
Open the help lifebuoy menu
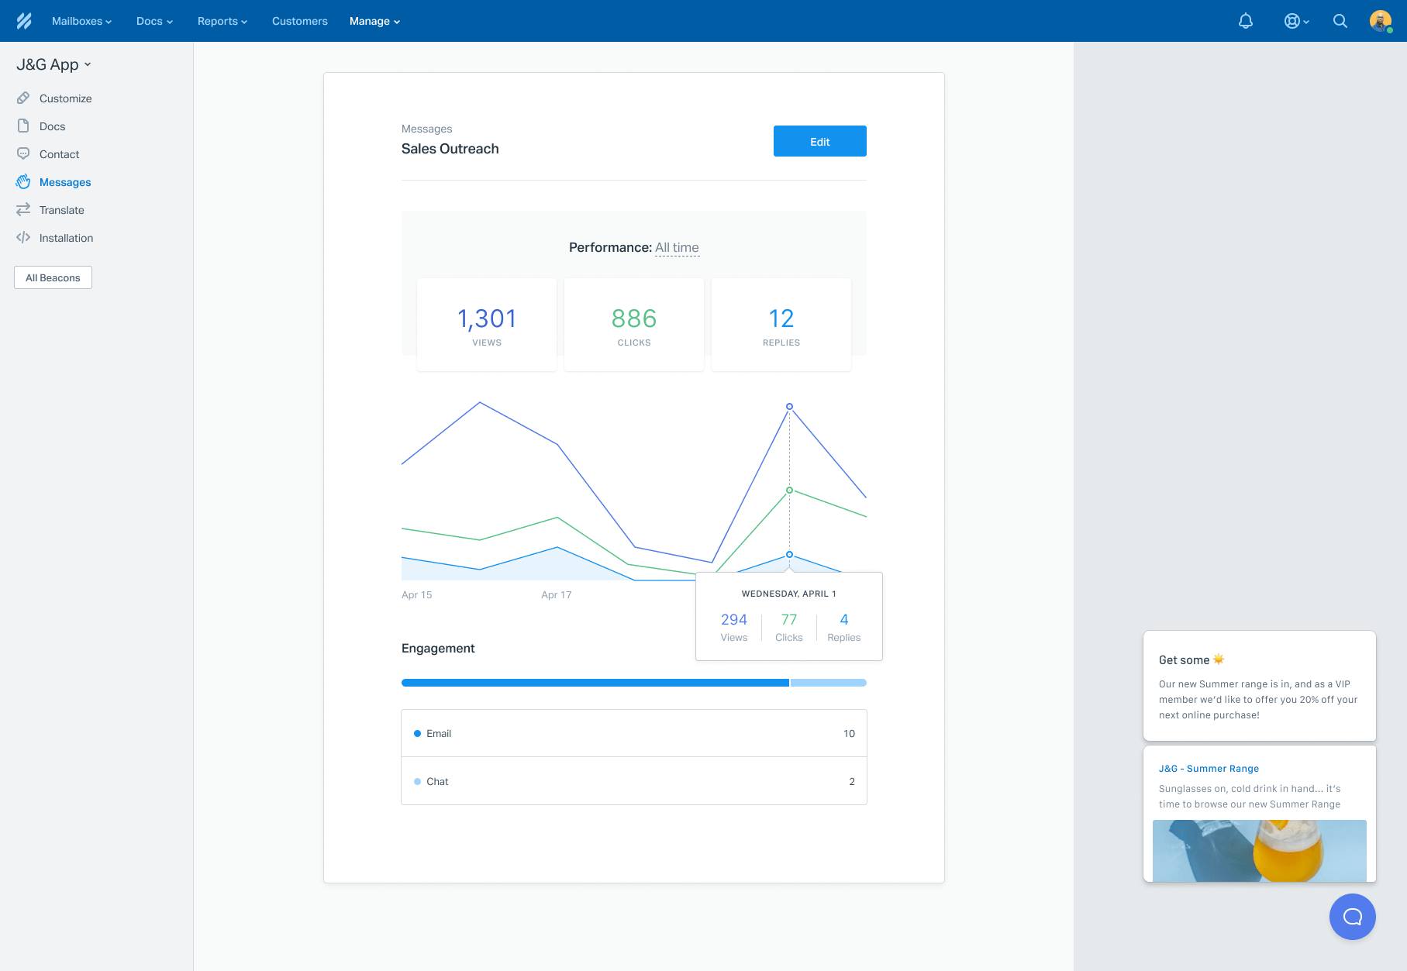[1295, 21]
